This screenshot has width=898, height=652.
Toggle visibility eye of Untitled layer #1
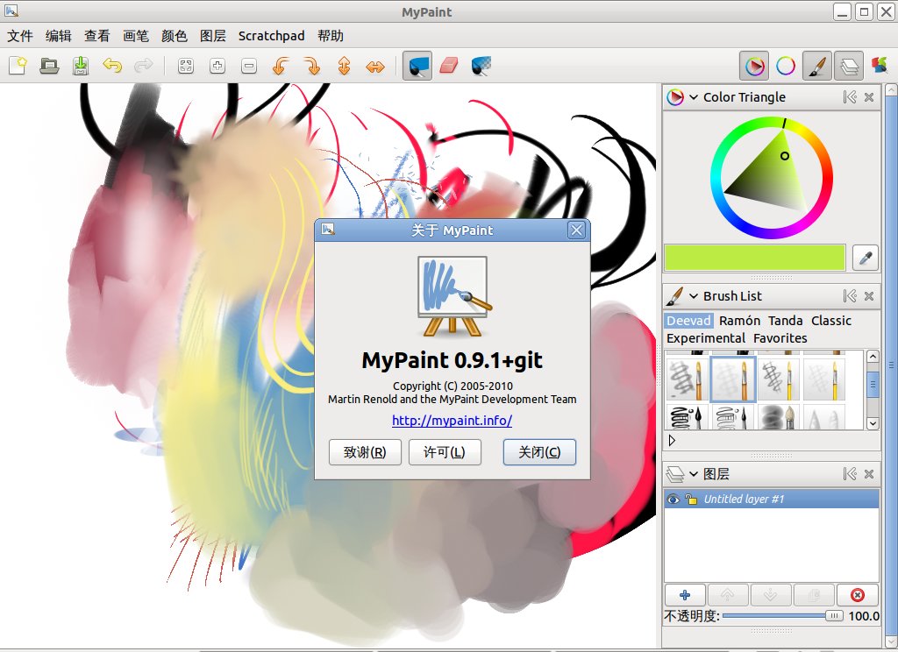tap(673, 500)
